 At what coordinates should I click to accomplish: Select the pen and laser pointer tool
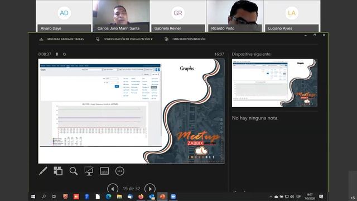tap(43, 171)
